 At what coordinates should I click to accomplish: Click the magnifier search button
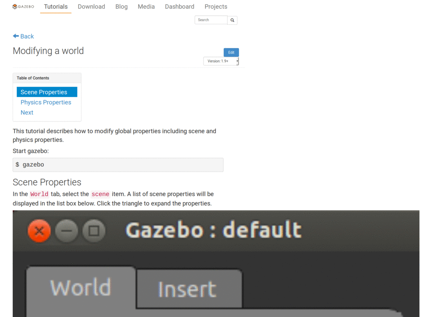pyautogui.click(x=232, y=20)
